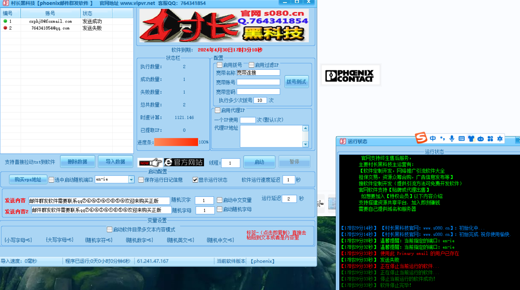Screen dimensions: 520x290
Task: Copy the {大写字母=5} tag
Action: 59,240
